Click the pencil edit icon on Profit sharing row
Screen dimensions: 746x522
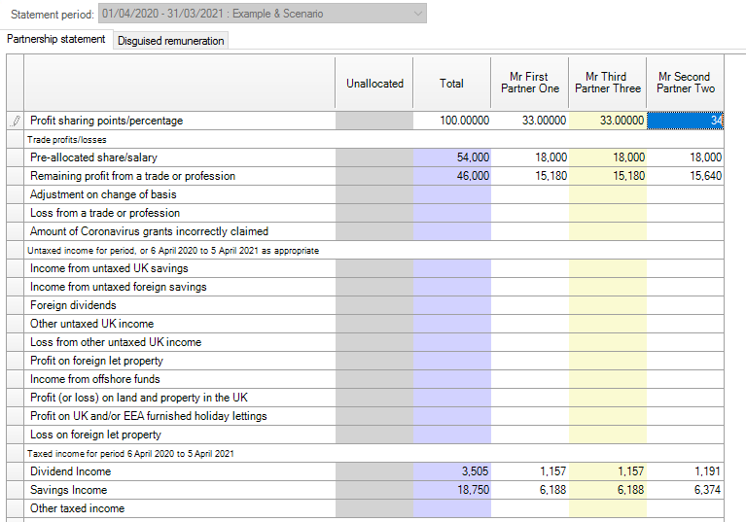(x=16, y=121)
